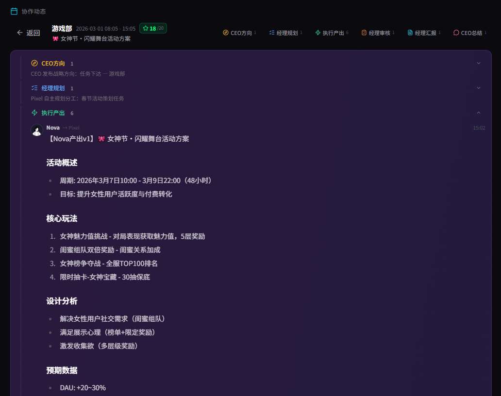Click list item 女神魅力值挑战
This screenshot has height=396, width=501.
coord(133,236)
